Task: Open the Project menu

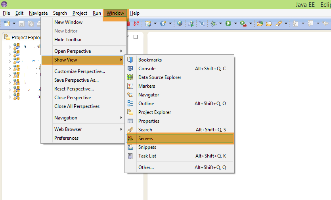Action: click(80, 13)
